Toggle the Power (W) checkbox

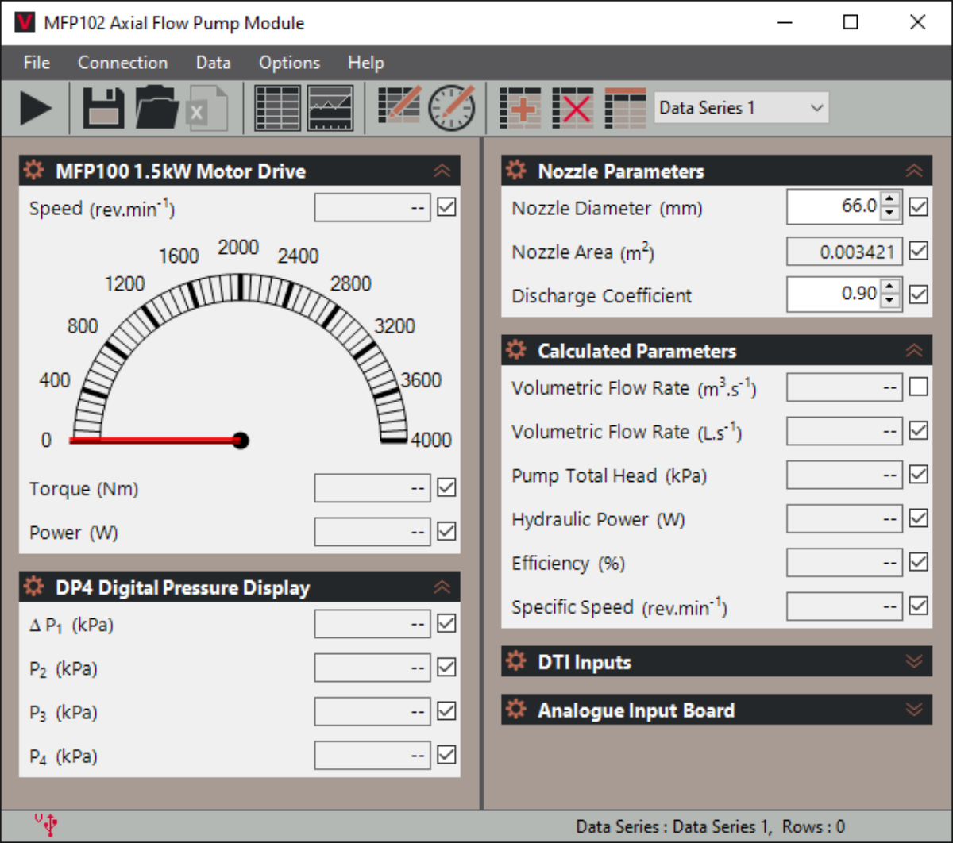(x=447, y=531)
